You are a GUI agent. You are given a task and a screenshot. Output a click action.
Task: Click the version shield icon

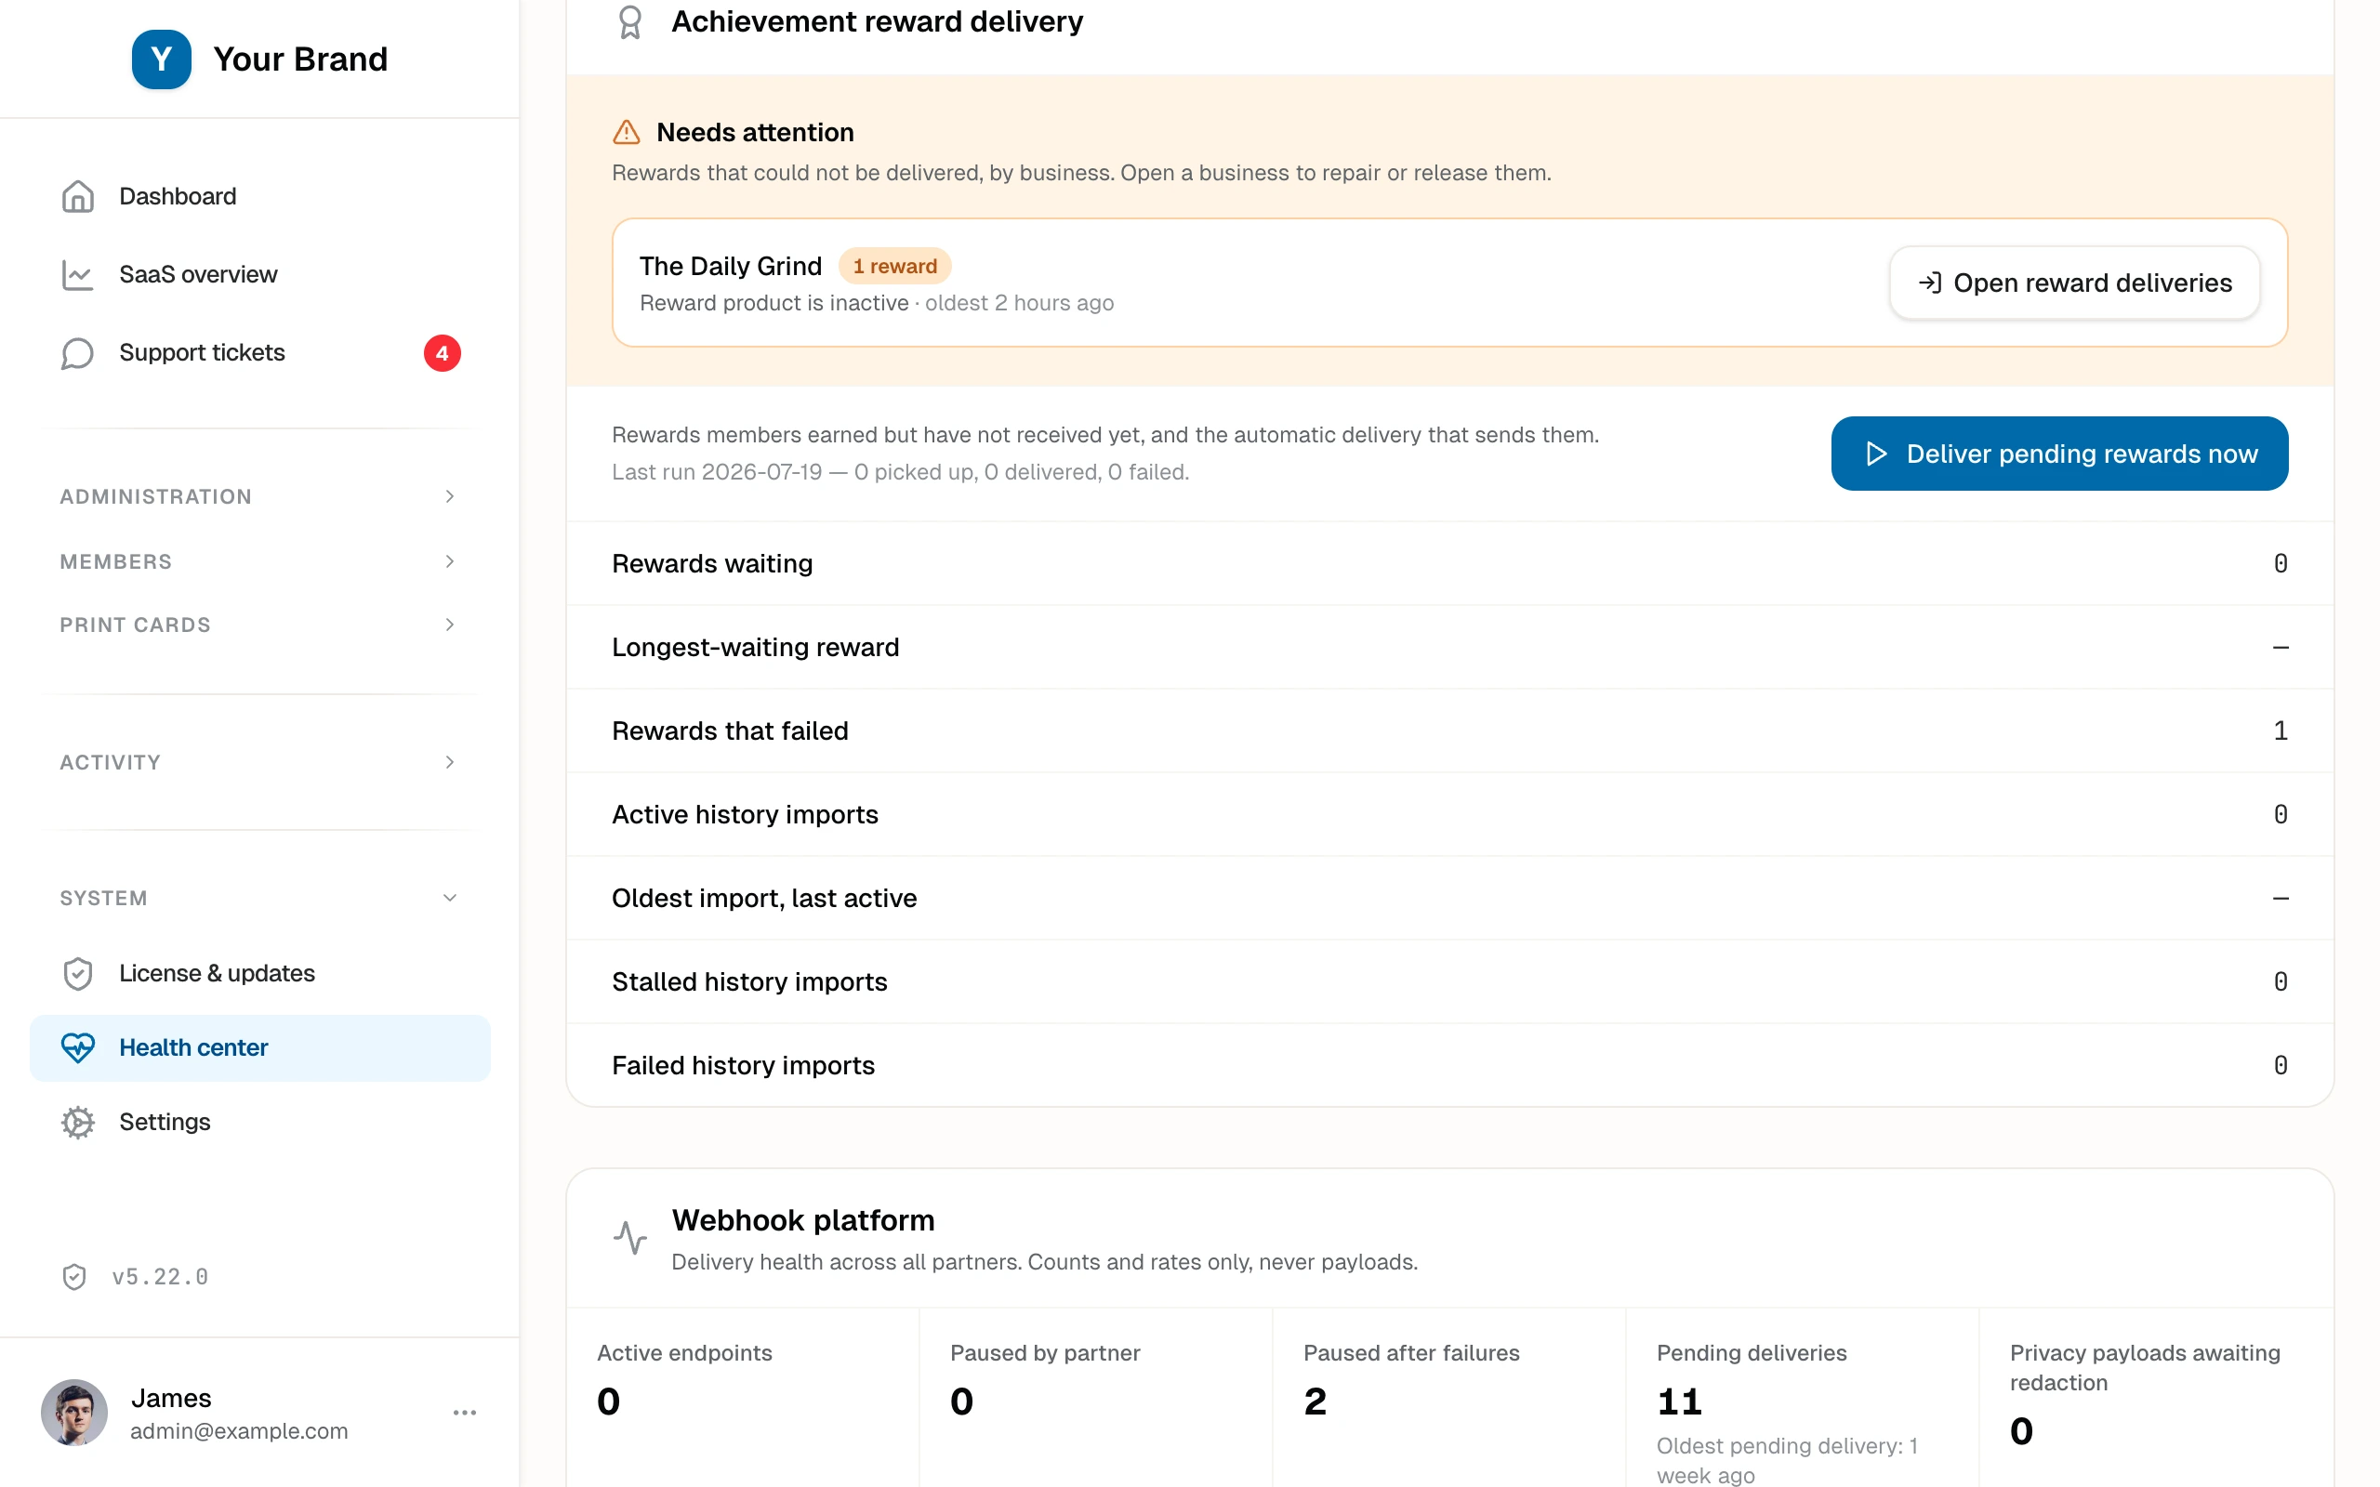click(x=74, y=1277)
